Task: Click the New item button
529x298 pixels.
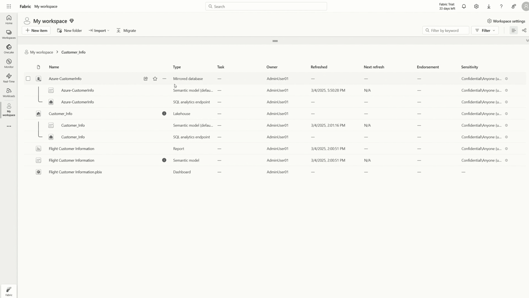Action: (x=36, y=30)
